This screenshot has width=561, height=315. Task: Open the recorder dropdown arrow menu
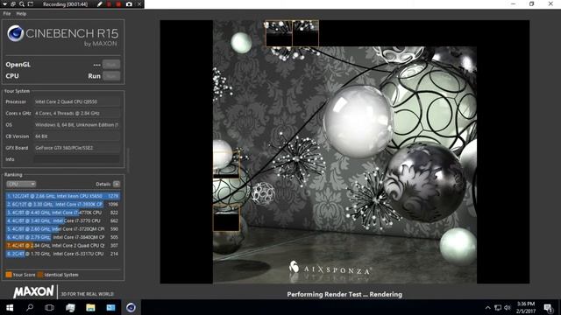click(4, 4)
